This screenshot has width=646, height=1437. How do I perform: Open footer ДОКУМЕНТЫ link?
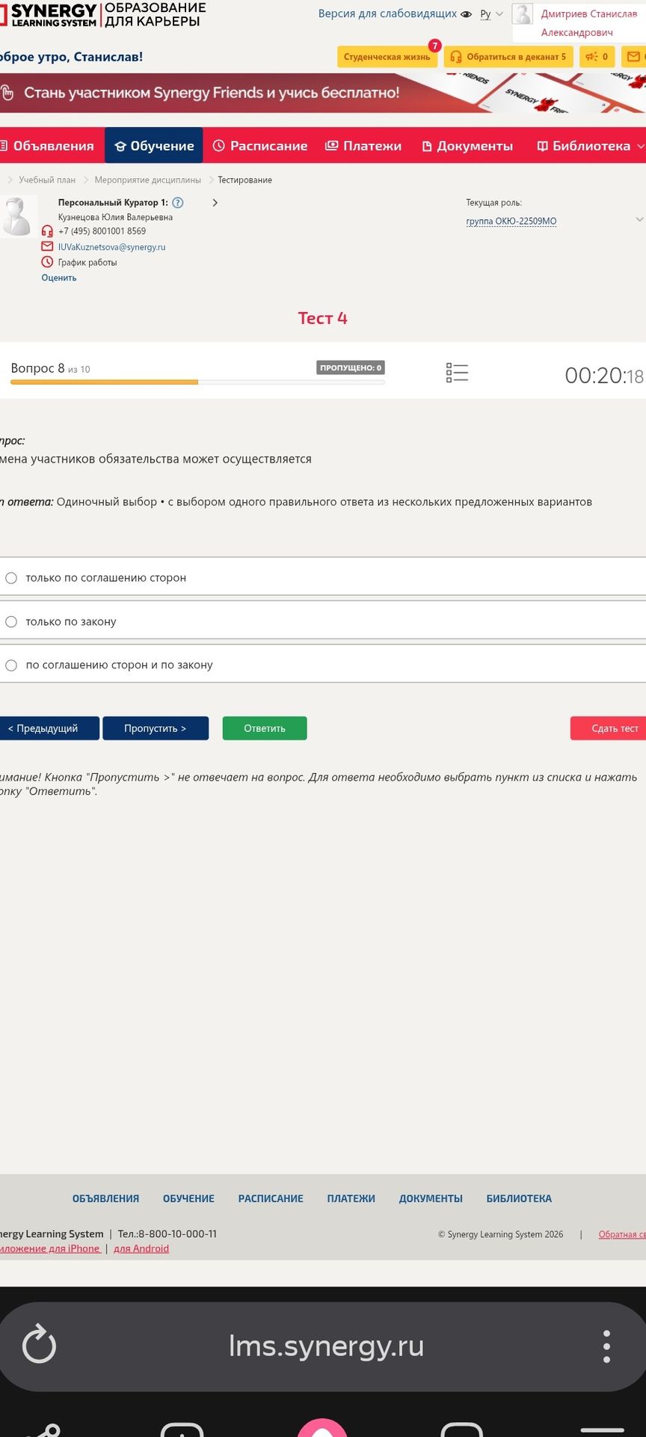431,1199
